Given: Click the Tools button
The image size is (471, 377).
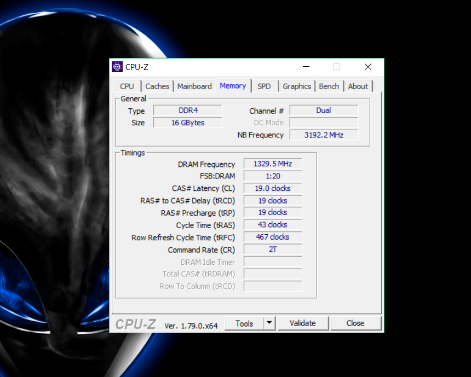Looking at the screenshot, I should pos(244,323).
